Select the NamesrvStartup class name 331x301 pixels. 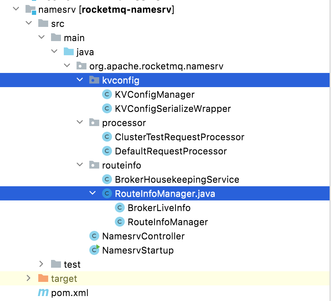[138, 250]
